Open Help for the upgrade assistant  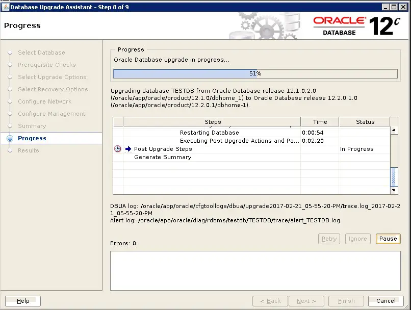(x=23, y=301)
